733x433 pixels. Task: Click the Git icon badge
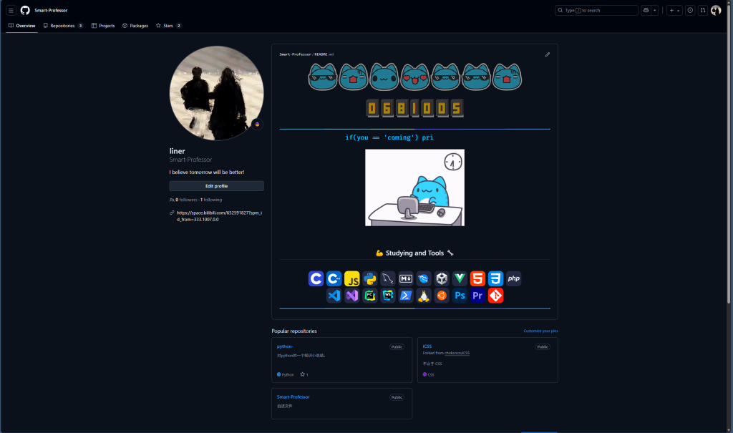coord(495,296)
